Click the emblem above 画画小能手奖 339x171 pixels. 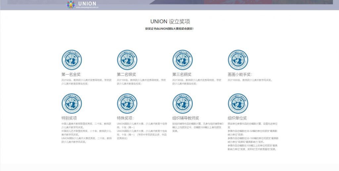(238, 60)
